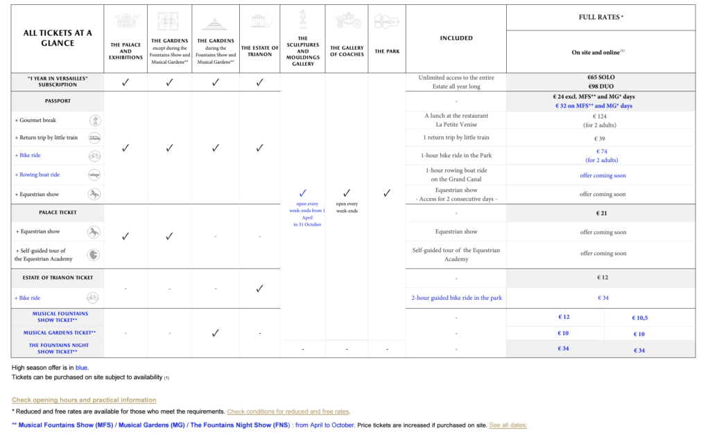Viewport: 710px width, 435px height.
Task: Click the Estate of Trianon icon
Action: (259, 21)
